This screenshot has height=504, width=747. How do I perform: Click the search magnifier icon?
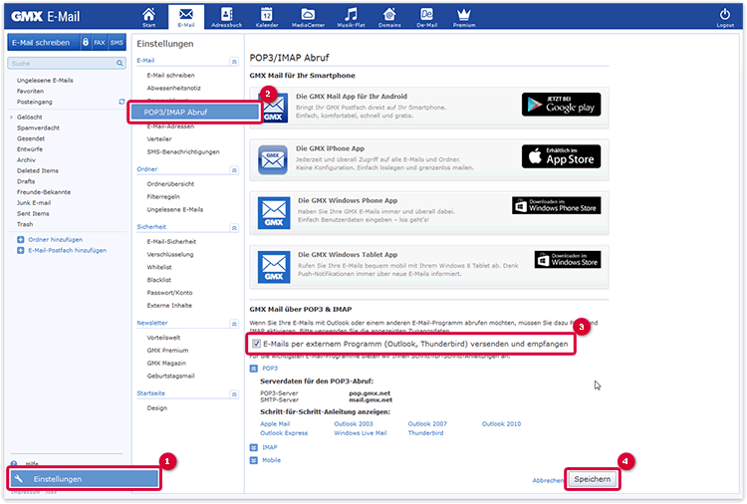120,63
